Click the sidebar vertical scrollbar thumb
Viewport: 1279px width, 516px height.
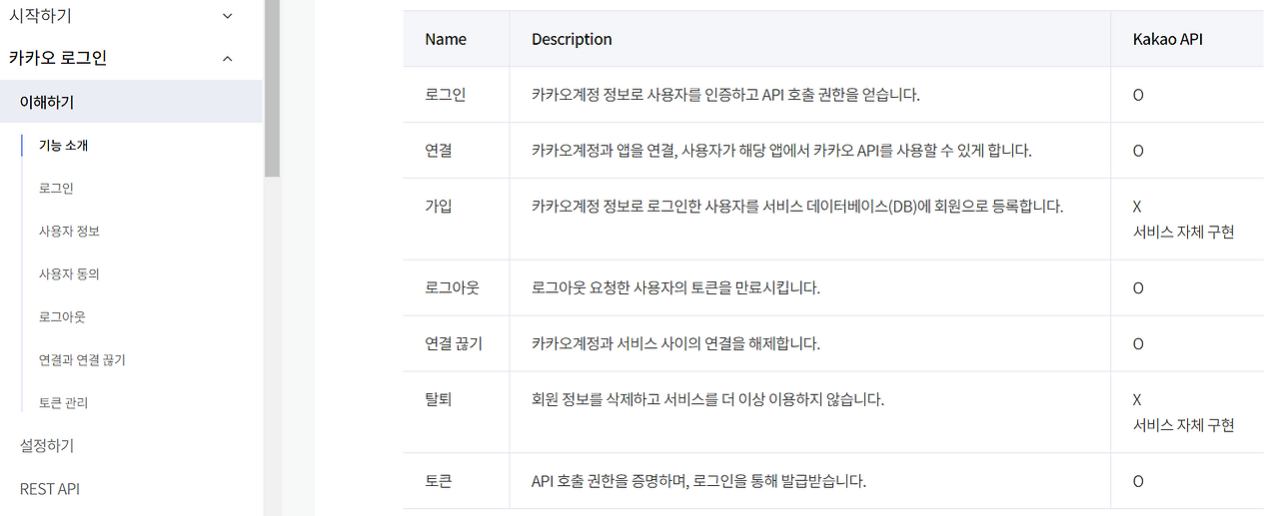272,89
